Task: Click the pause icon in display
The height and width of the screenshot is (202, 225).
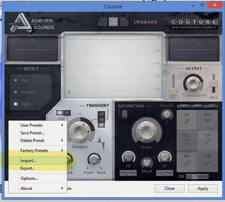Action: (x=69, y=93)
